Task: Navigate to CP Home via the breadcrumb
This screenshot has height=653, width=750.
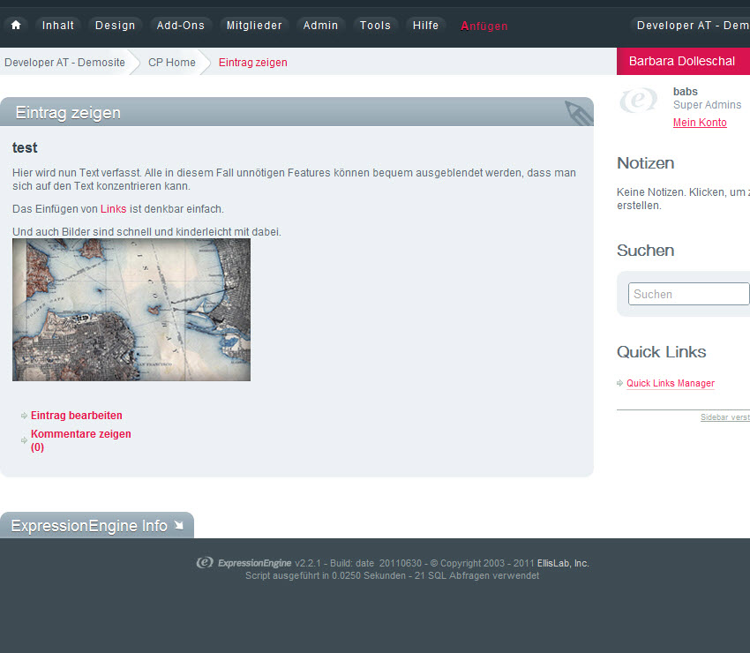Action: [x=171, y=62]
